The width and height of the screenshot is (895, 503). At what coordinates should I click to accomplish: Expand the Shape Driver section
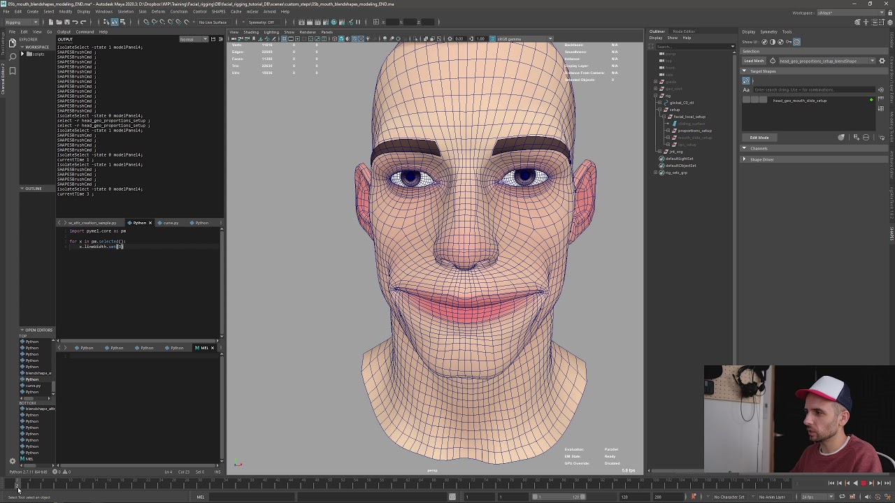tap(745, 159)
